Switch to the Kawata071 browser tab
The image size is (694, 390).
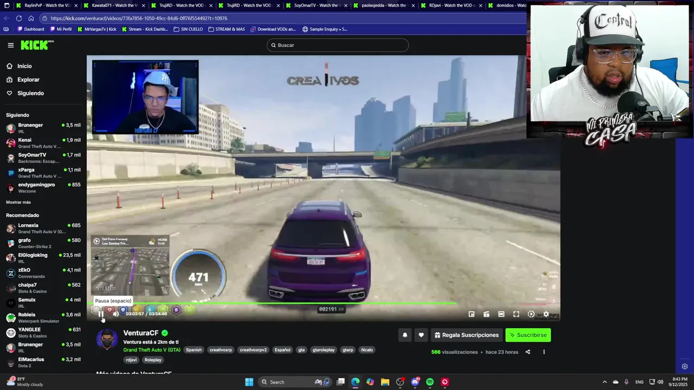click(x=114, y=5)
